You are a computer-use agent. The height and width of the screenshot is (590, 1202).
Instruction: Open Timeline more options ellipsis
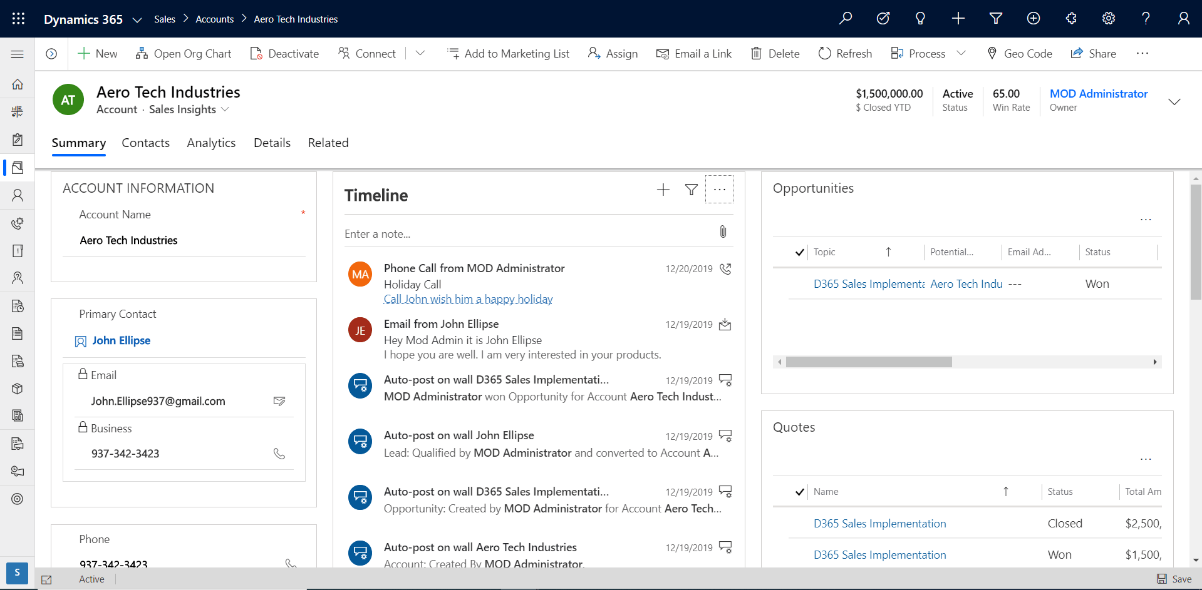pyautogui.click(x=719, y=190)
